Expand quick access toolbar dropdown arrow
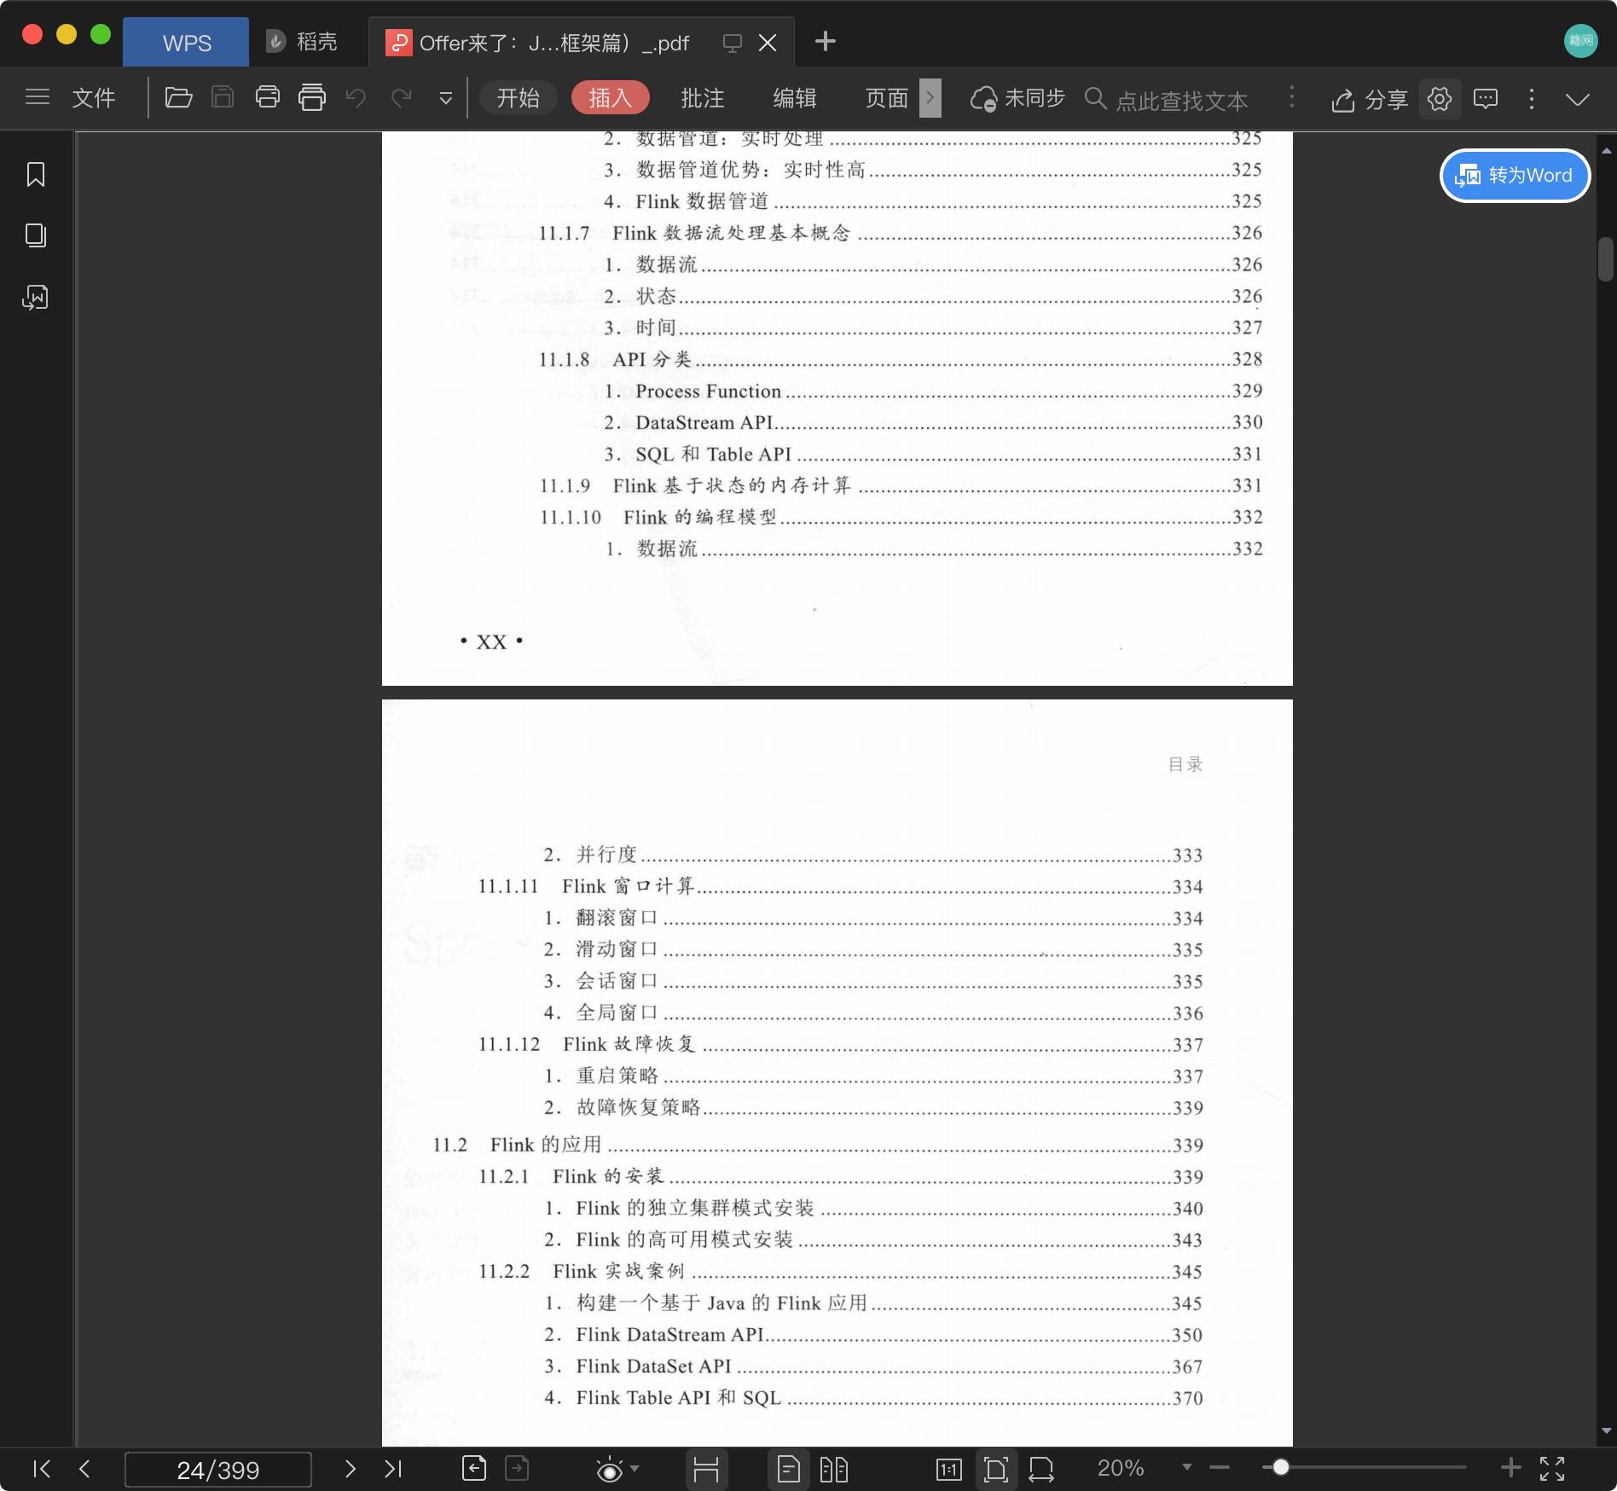 point(445,98)
